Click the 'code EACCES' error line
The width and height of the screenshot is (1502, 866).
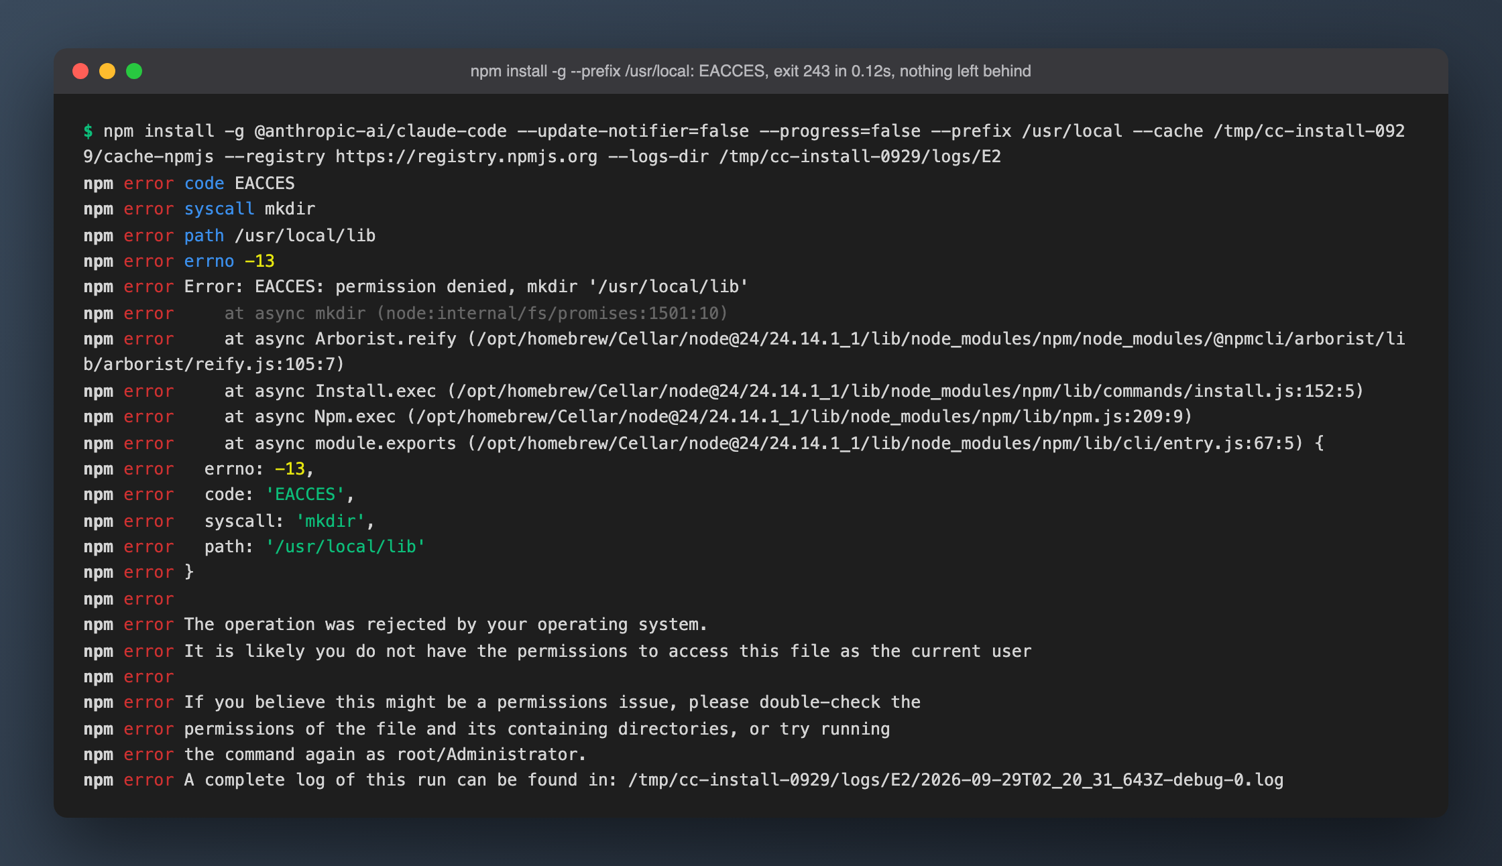pyautogui.click(x=189, y=183)
